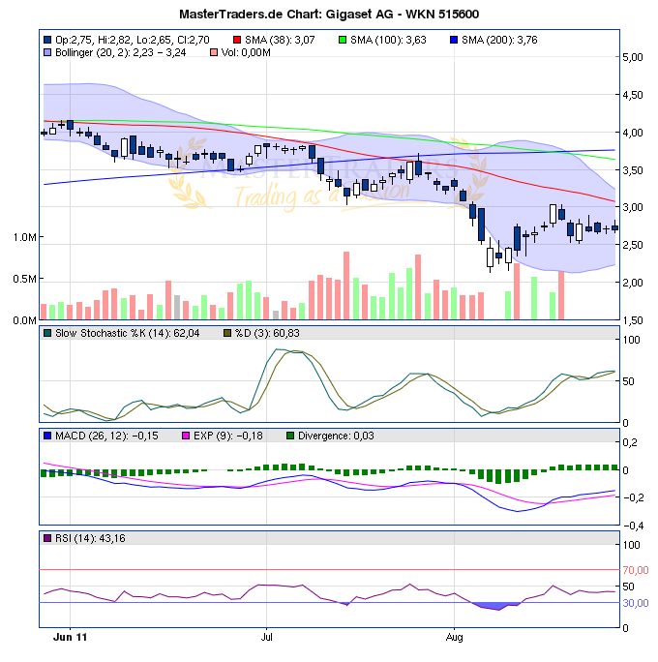658x662 pixels.
Task: Click the purple RSI (14) legend swatch
Action: (x=47, y=538)
